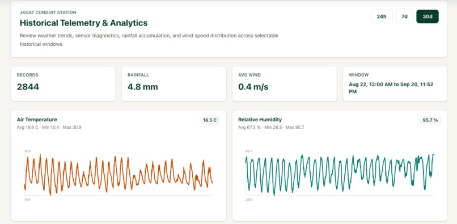Click the temperature stats Avg 19.9 C line

tap(49, 128)
